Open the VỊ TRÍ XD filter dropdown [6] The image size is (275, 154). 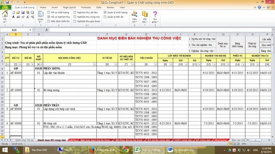click(116, 65)
